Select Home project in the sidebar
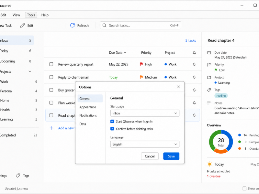 click(x=18, y=101)
